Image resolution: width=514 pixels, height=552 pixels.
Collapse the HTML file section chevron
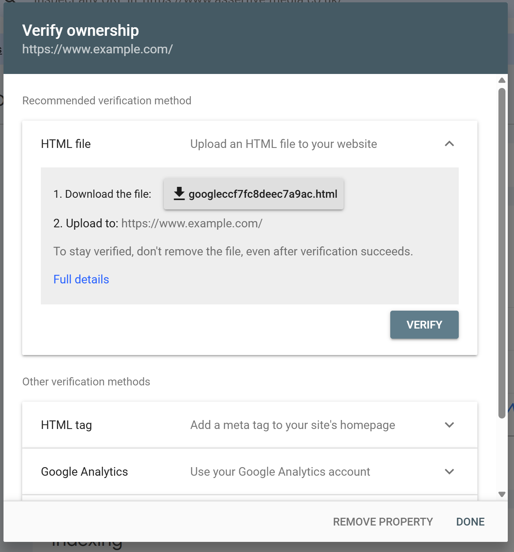coord(449,144)
